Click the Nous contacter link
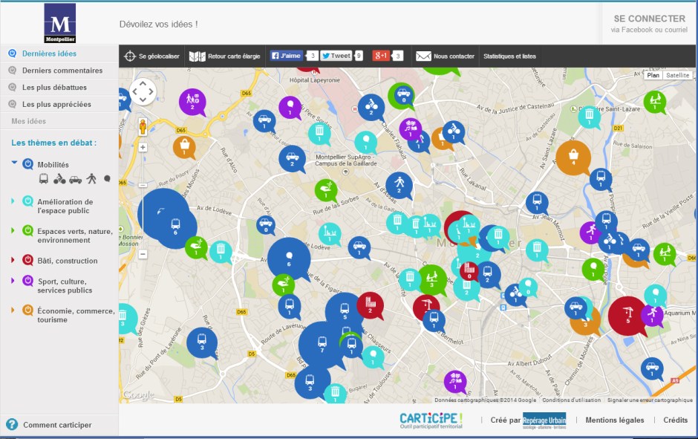Image resolution: width=698 pixels, height=439 pixels. [x=446, y=56]
